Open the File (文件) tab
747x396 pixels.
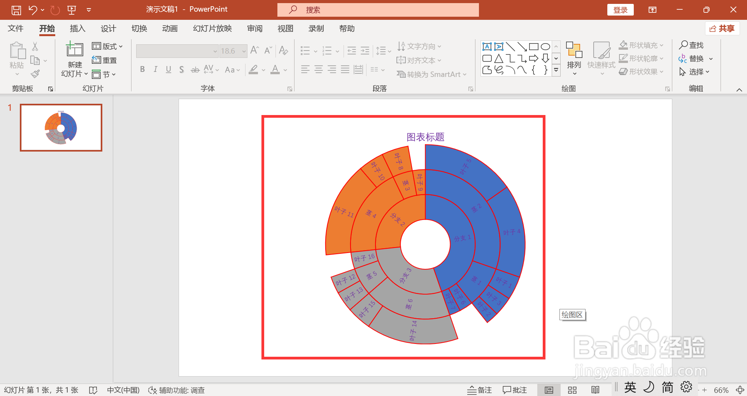tap(16, 28)
